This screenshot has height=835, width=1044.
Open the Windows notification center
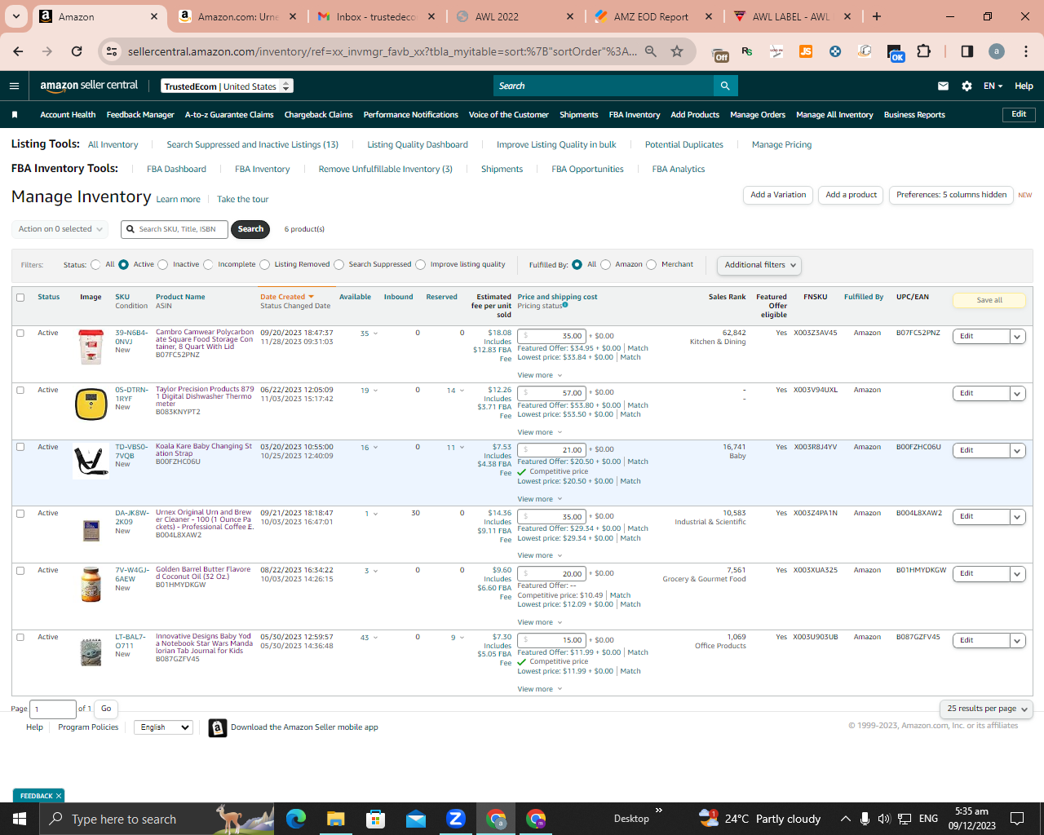click(x=1017, y=818)
